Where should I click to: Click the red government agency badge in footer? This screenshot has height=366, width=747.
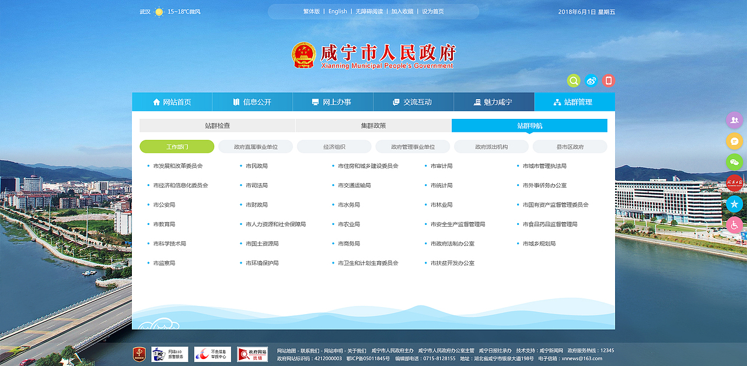[138, 354]
